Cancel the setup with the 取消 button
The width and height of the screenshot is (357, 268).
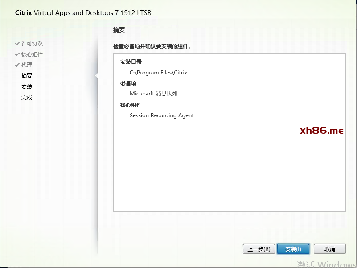330,249
